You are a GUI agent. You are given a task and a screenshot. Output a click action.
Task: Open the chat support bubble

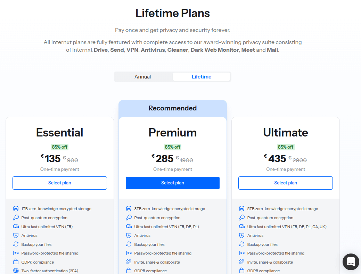[351, 262]
